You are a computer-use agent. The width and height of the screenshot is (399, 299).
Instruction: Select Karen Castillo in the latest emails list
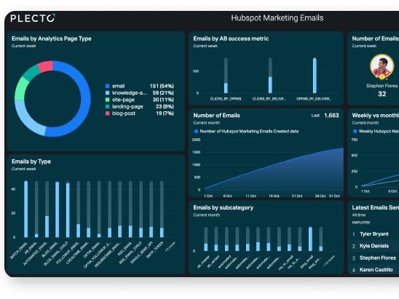tap(376, 270)
